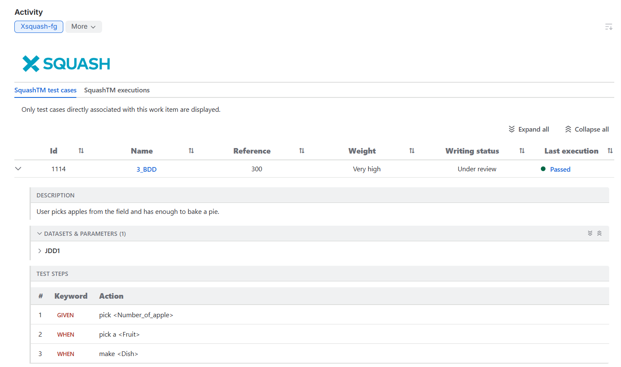Click the WHEN keyword in step 3
Image resolution: width=621 pixels, height=367 pixels.
66,354
